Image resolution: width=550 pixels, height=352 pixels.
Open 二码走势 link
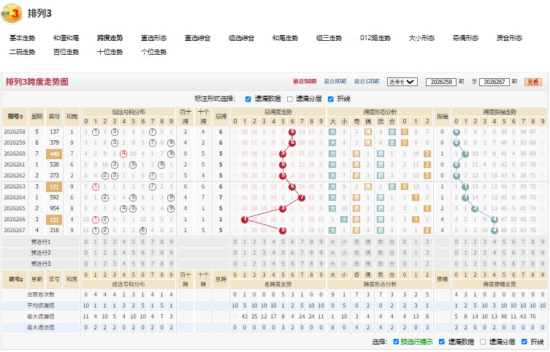click(23, 52)
